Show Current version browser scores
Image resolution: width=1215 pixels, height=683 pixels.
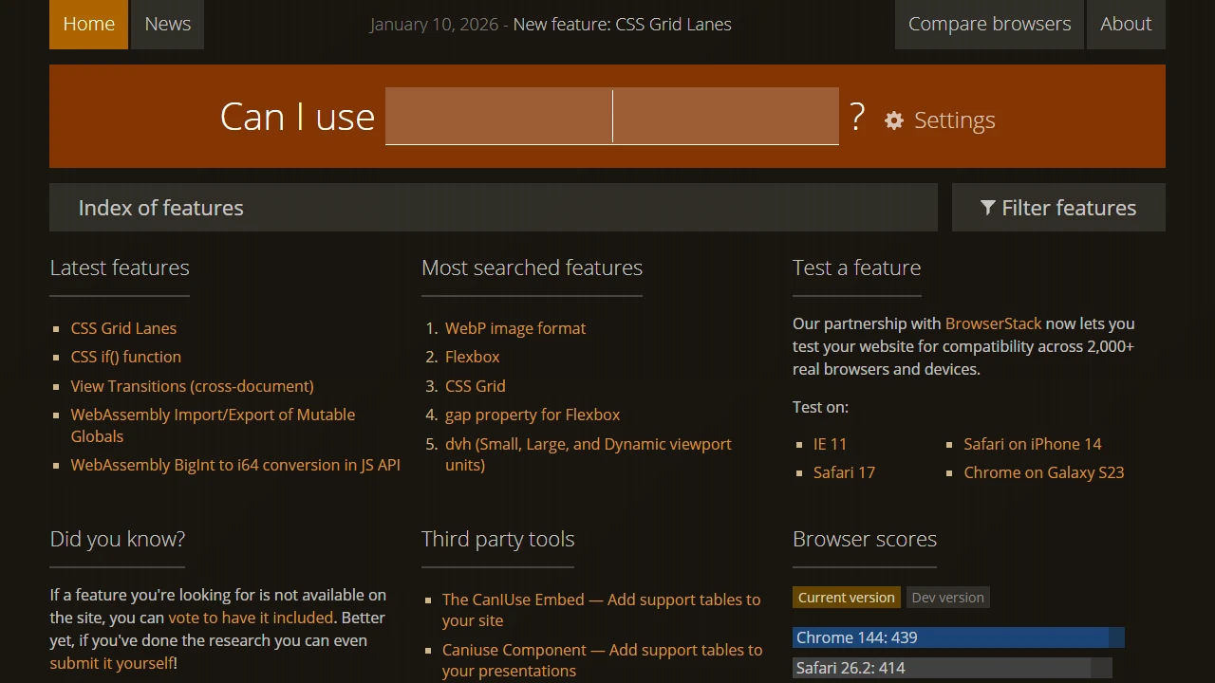coord(846,597)
